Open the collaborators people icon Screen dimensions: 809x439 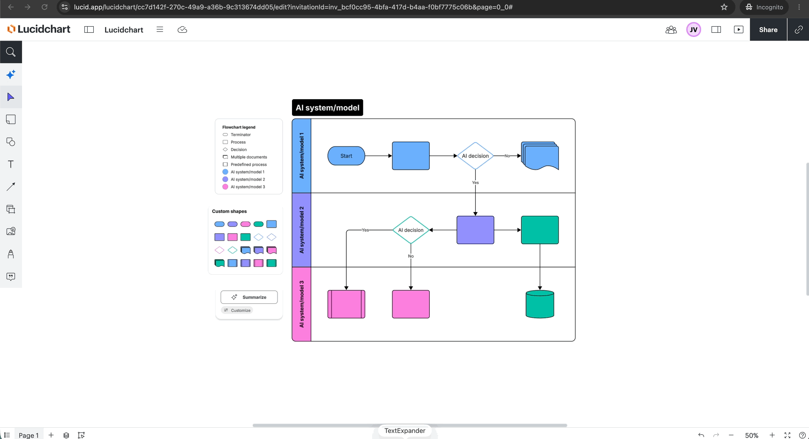click(671, 29)
